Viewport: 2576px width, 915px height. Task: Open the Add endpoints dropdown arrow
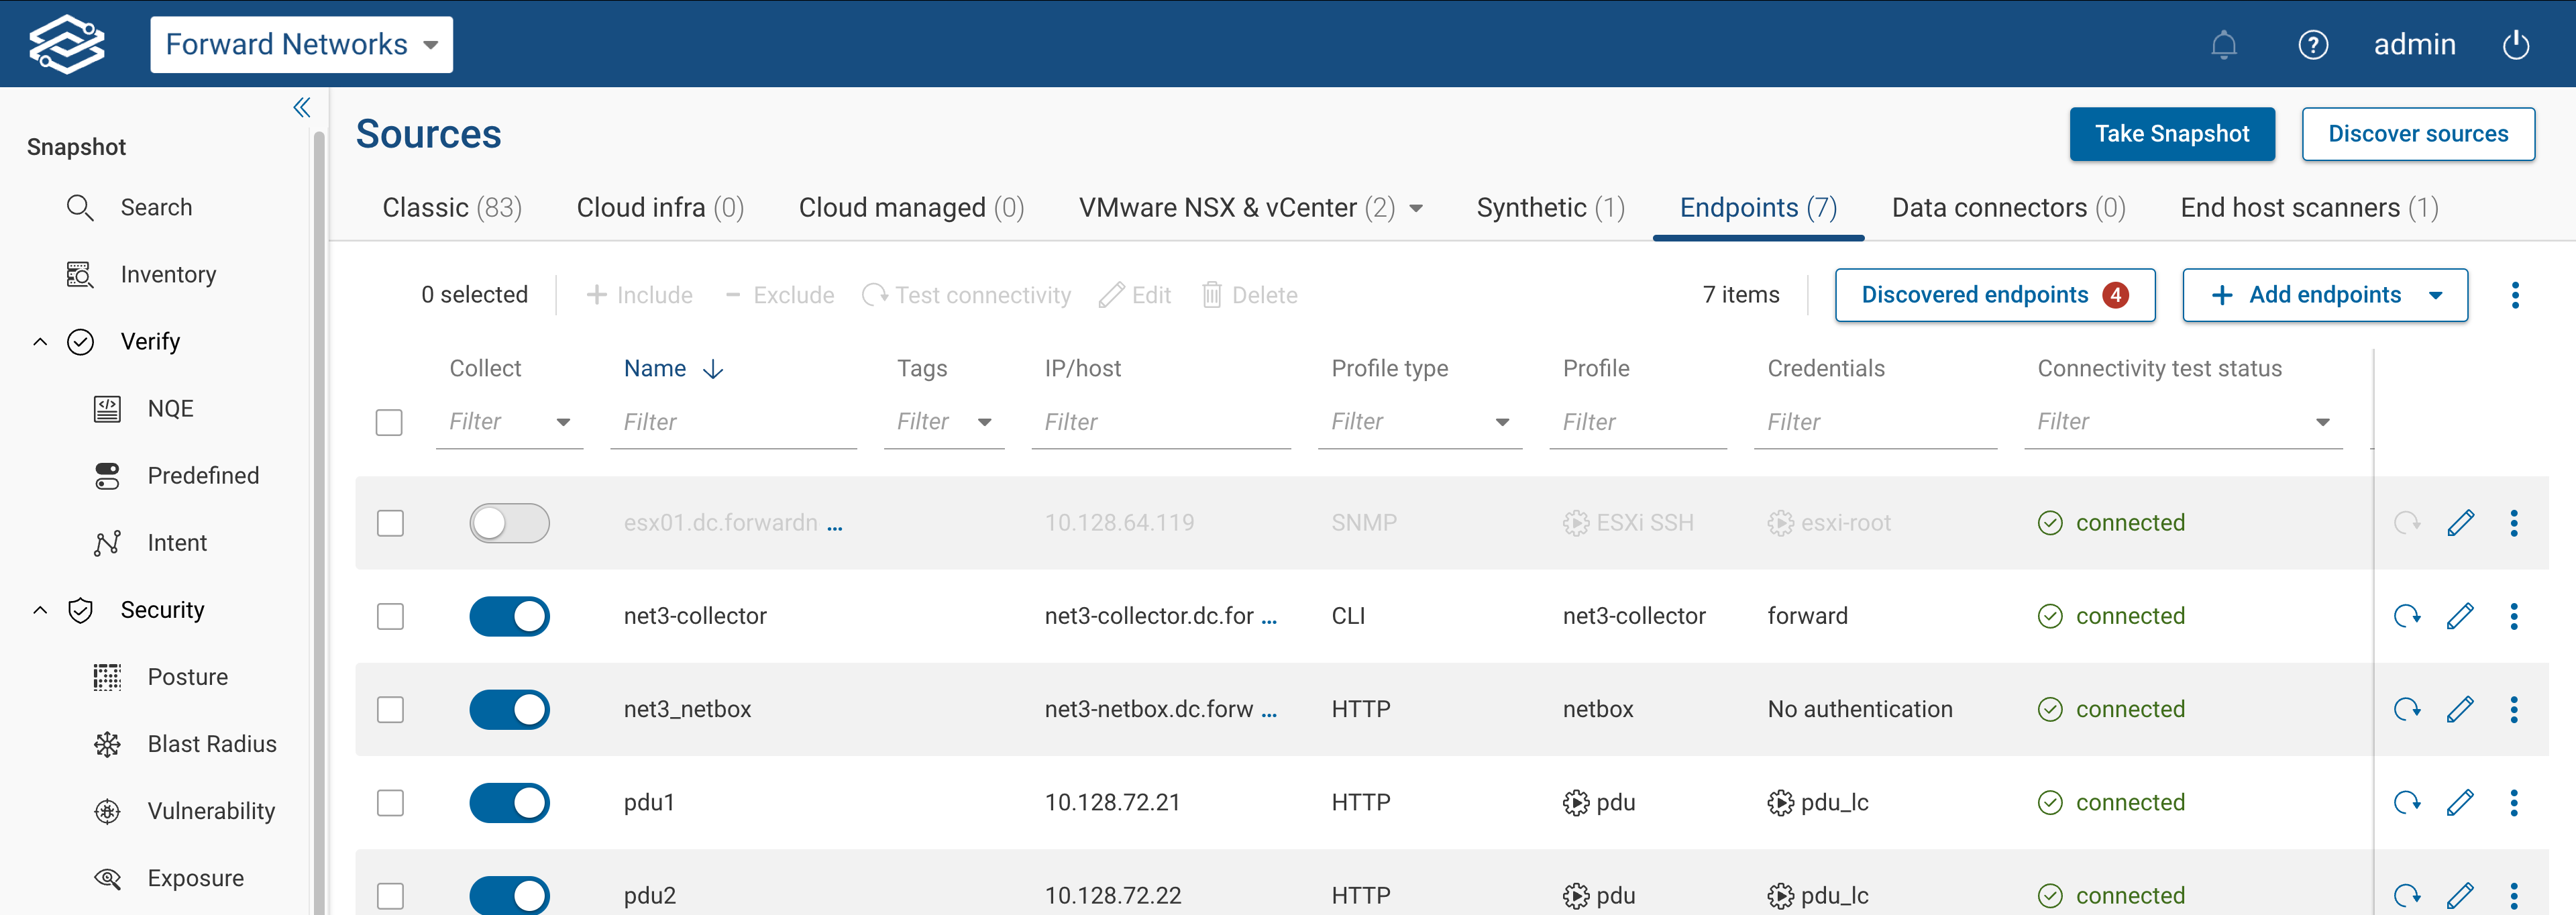click(2436, 295)
